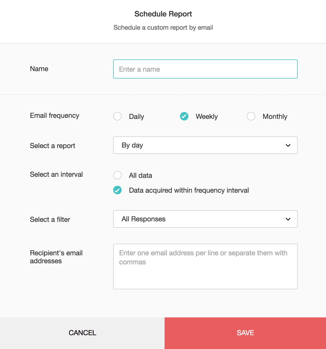Screen dimensions: 326x349
Task: Click the chevron arrow in filter dropdown
Action: pos(288,219)
